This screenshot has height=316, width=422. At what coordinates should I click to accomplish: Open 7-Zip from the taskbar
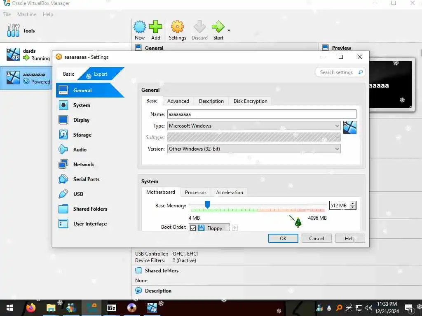[111, 307]
